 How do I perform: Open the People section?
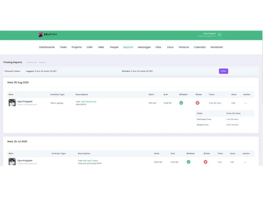click(114, 47)
